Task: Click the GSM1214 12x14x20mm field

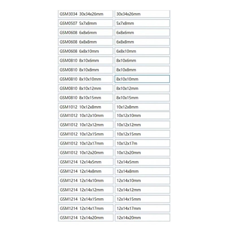Action: point(86,218)
